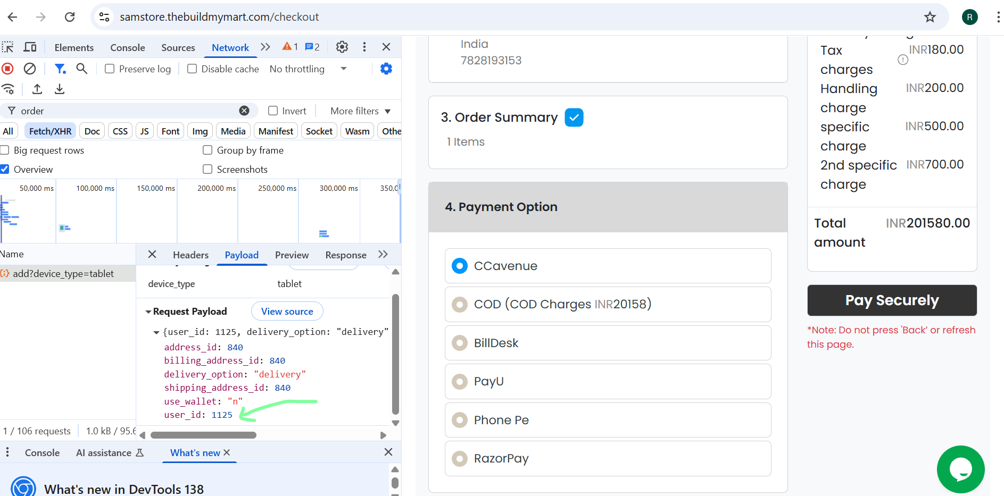The image size is (1004, 496).
Task: Toggle the network filter funnel icon
Action: pos(60,69)
